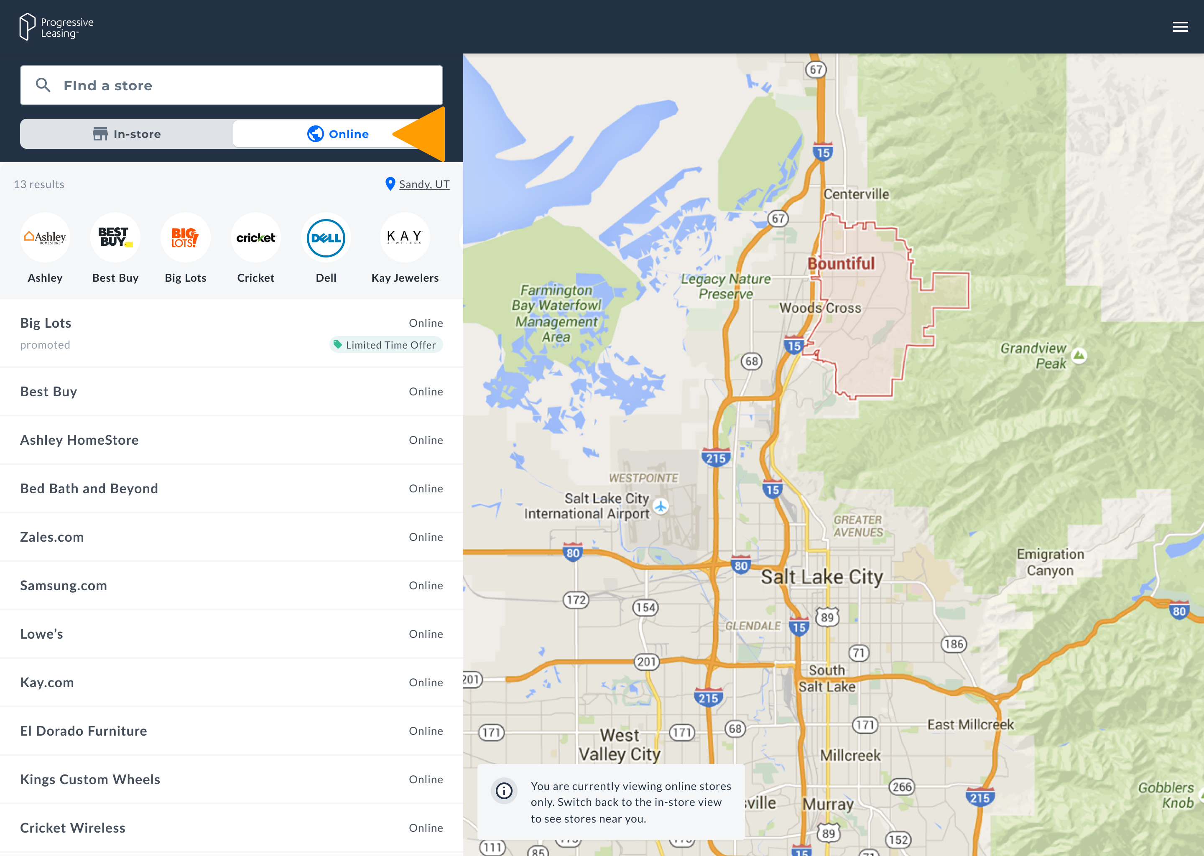The image size is (1204, 856).
Task: Select the Big Lots brand logo
Action: pos(186,238)
